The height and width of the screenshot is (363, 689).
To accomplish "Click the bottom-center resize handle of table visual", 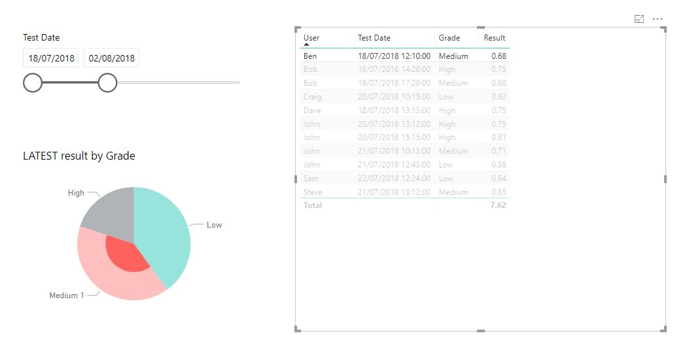I will click(481, 330).
